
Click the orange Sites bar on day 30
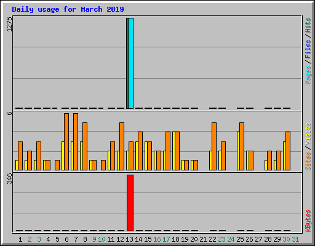pos(288,151)
